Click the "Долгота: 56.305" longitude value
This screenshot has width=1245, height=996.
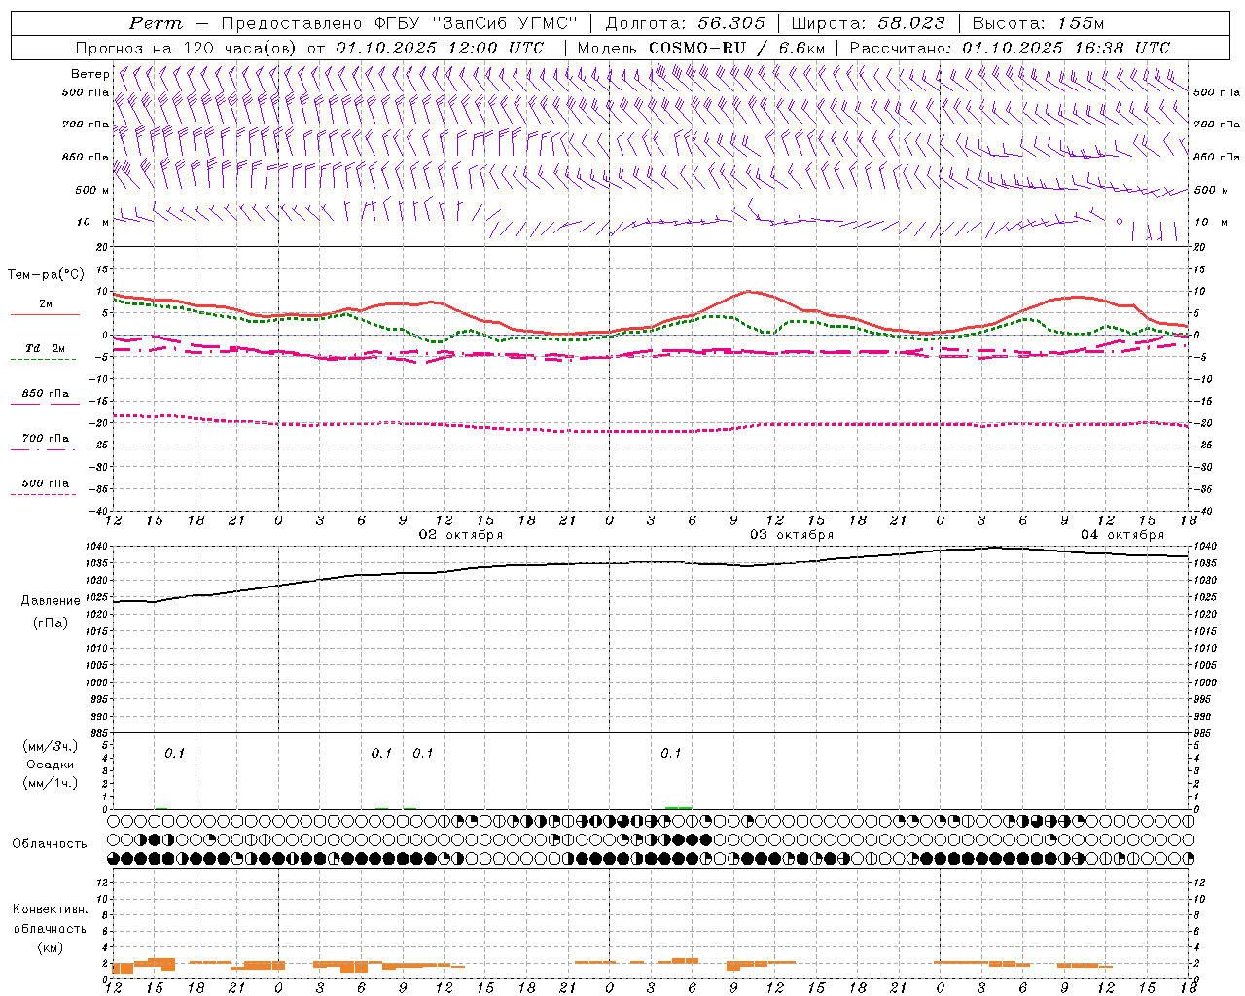685,23
